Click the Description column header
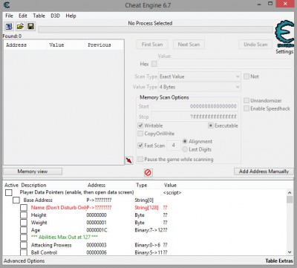 coord(33,185)
